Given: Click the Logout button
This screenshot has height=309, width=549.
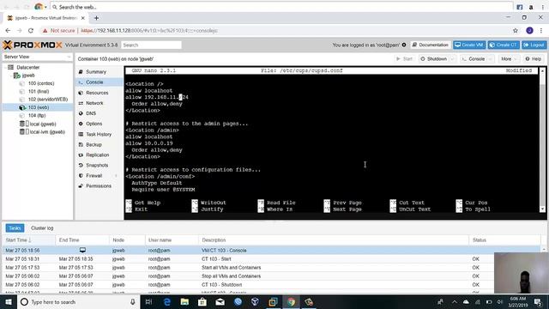Looking at the screenshot, I should pyautogui.click(x=534, y=45).
